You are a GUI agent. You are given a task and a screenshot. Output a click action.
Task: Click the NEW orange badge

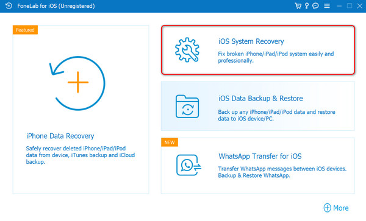(170, 142)
